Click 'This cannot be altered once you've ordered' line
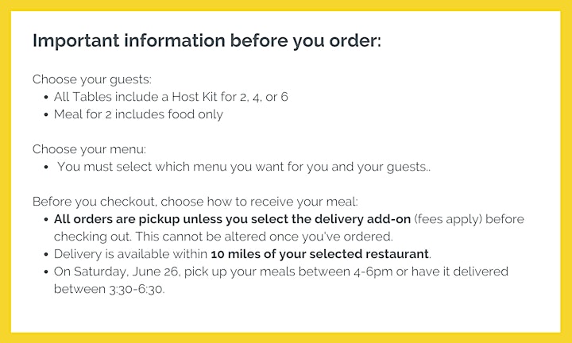Screen dimensions: 572x343 pyautogui.click(x=264, y=237)
